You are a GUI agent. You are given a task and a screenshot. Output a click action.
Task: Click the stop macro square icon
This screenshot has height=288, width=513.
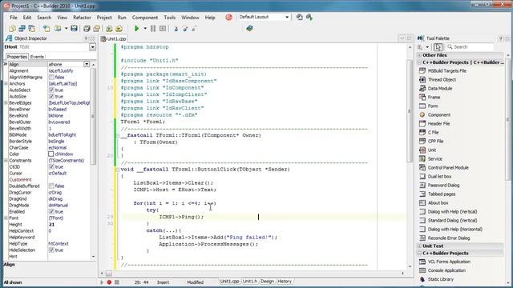coord(117,282)
